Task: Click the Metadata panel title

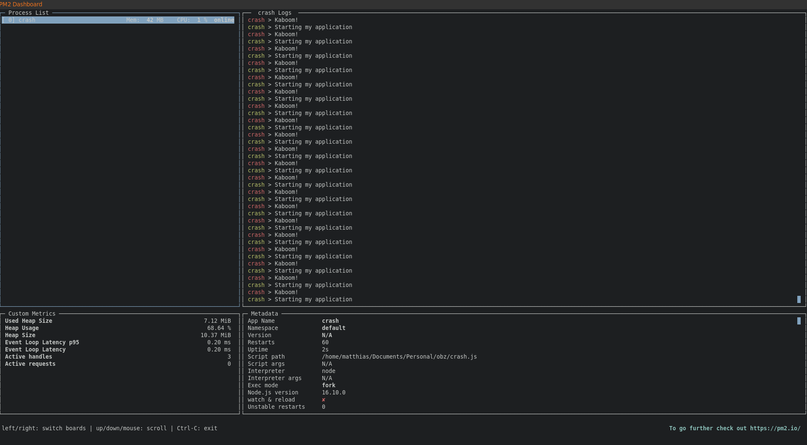Action: tap(264, 314)
